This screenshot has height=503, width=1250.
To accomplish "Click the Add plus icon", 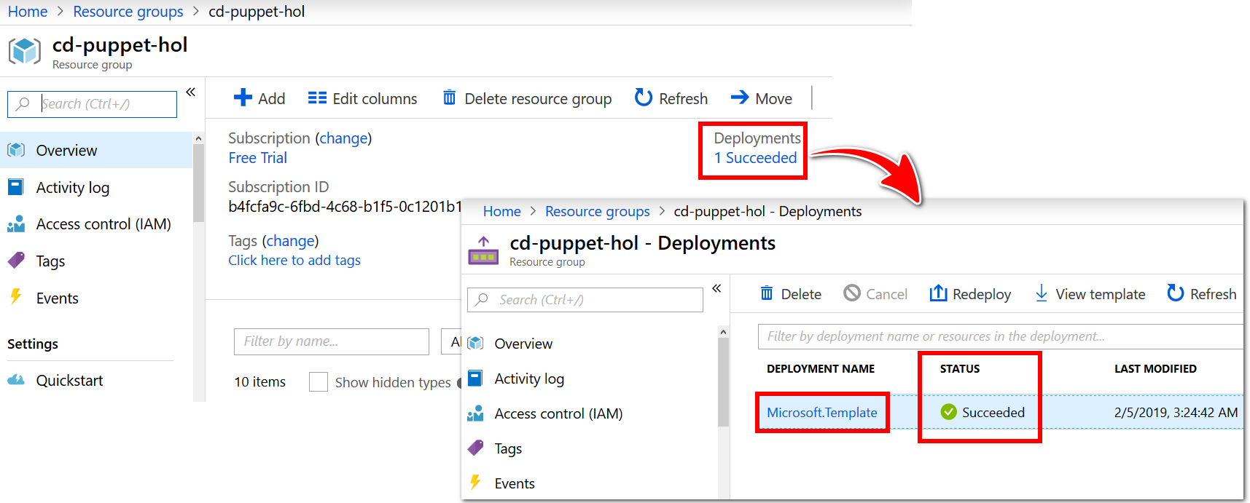I will tap(243, 98).
